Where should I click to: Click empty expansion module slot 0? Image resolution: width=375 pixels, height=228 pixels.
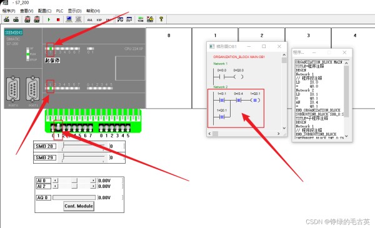coord(169,68)
